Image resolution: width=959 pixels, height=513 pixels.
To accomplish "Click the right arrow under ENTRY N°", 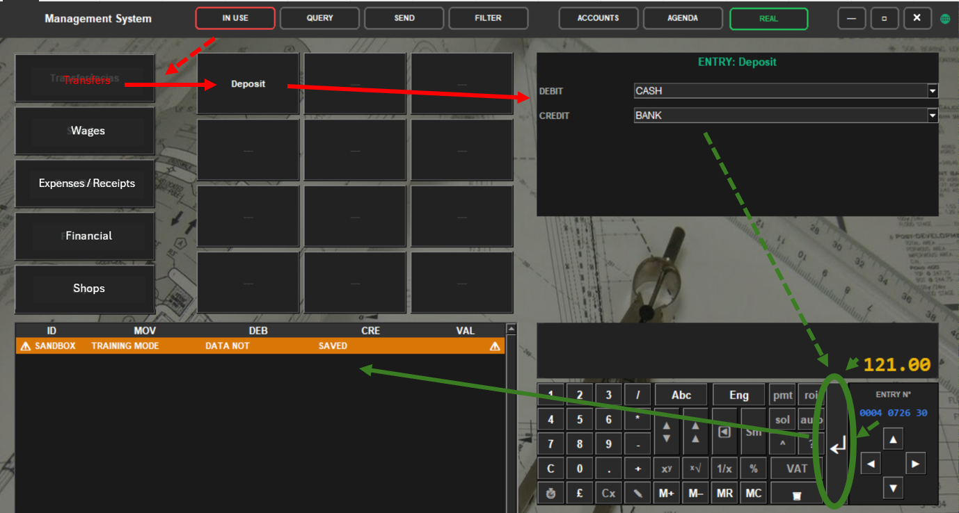I will [915, 464].
